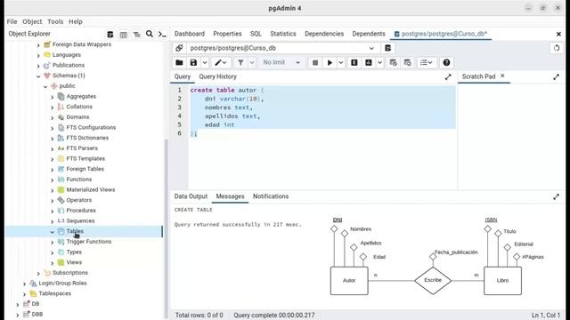
Task: Click the connection status icon
Action: coord(179,48)
